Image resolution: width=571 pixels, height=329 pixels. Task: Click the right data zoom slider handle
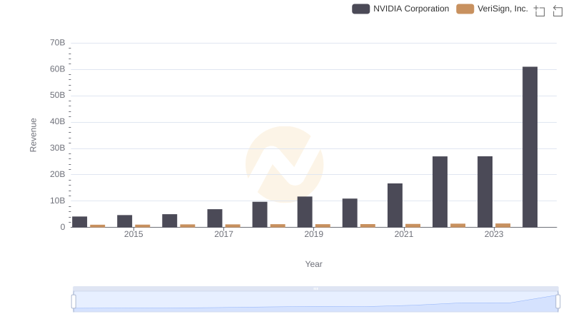pyautogui.click(x=557, y=301)
